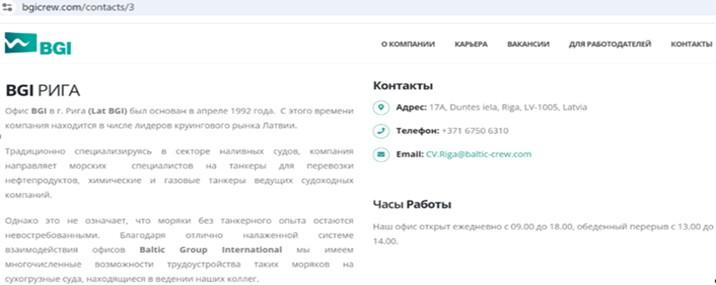The image size is (716, 285).
Task: Click the phone number +371 6750 6310
Action: (x=475, y=131)
